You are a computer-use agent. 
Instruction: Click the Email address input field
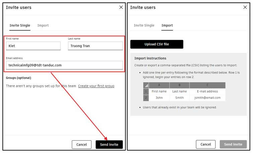click(64, 65)
